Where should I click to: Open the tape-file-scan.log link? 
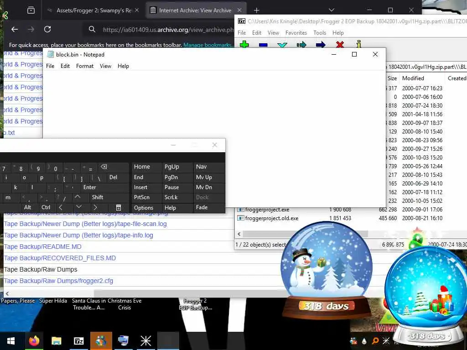click(x=85, y=224)
